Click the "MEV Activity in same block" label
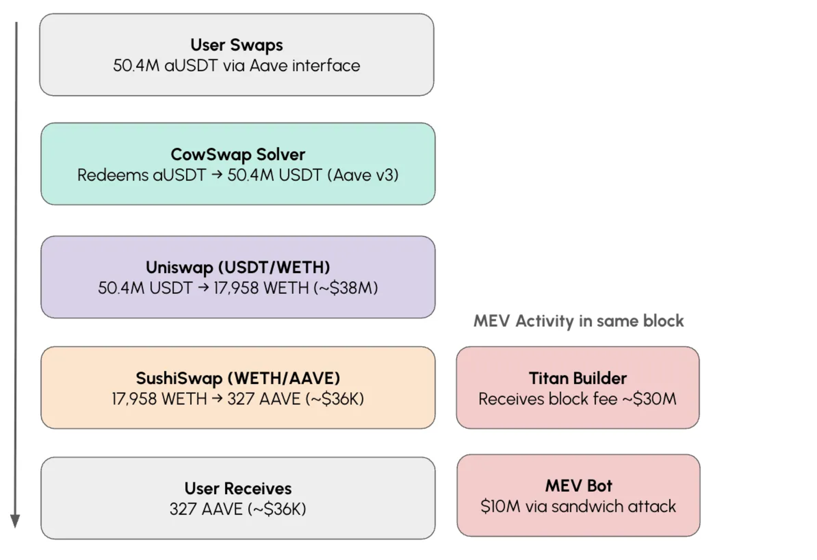Image resolution: width=817 pixels, height=560 pixels. pyautogui.click(x=578, y=321)
